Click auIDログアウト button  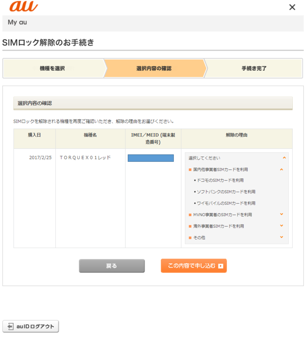(x=31, y=326)
